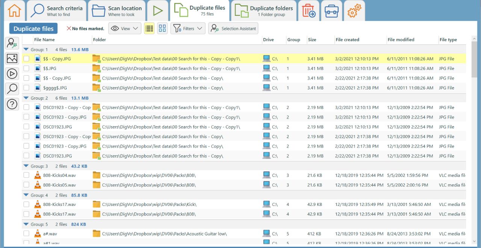Viewport: 481px width, 248px height.
Task: Switch to Scan location tab
Action: (x=117, y=11)
